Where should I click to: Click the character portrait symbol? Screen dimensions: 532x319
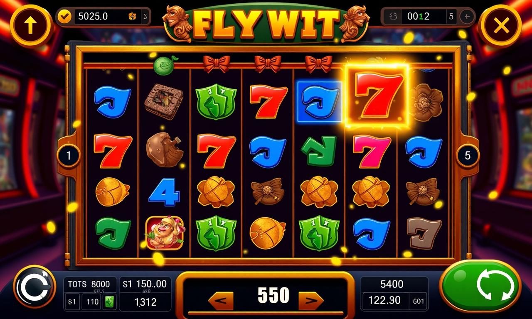point(164,233)
